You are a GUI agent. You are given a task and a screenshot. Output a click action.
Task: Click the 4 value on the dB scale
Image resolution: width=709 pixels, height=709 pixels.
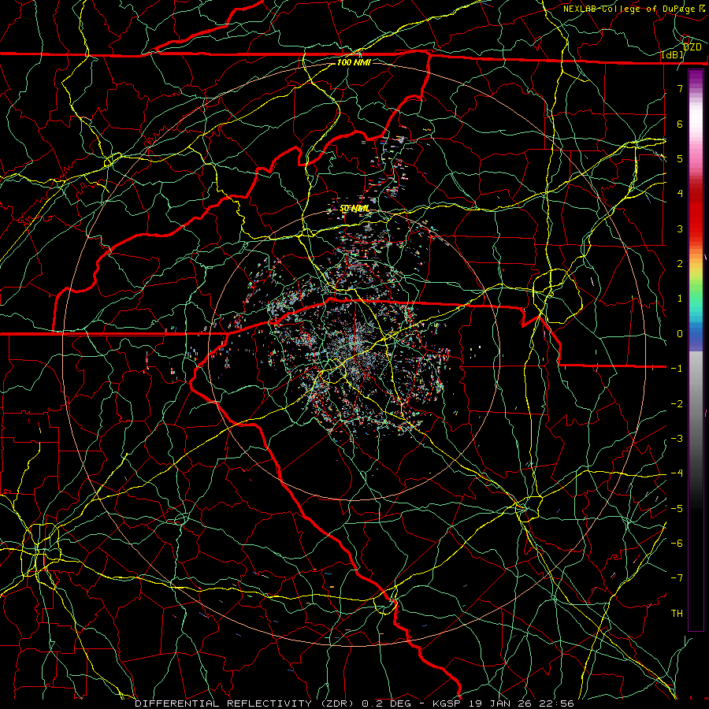(x=680, y=193)
